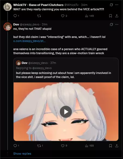Share Dev's reply tweet

click(117, 146)
